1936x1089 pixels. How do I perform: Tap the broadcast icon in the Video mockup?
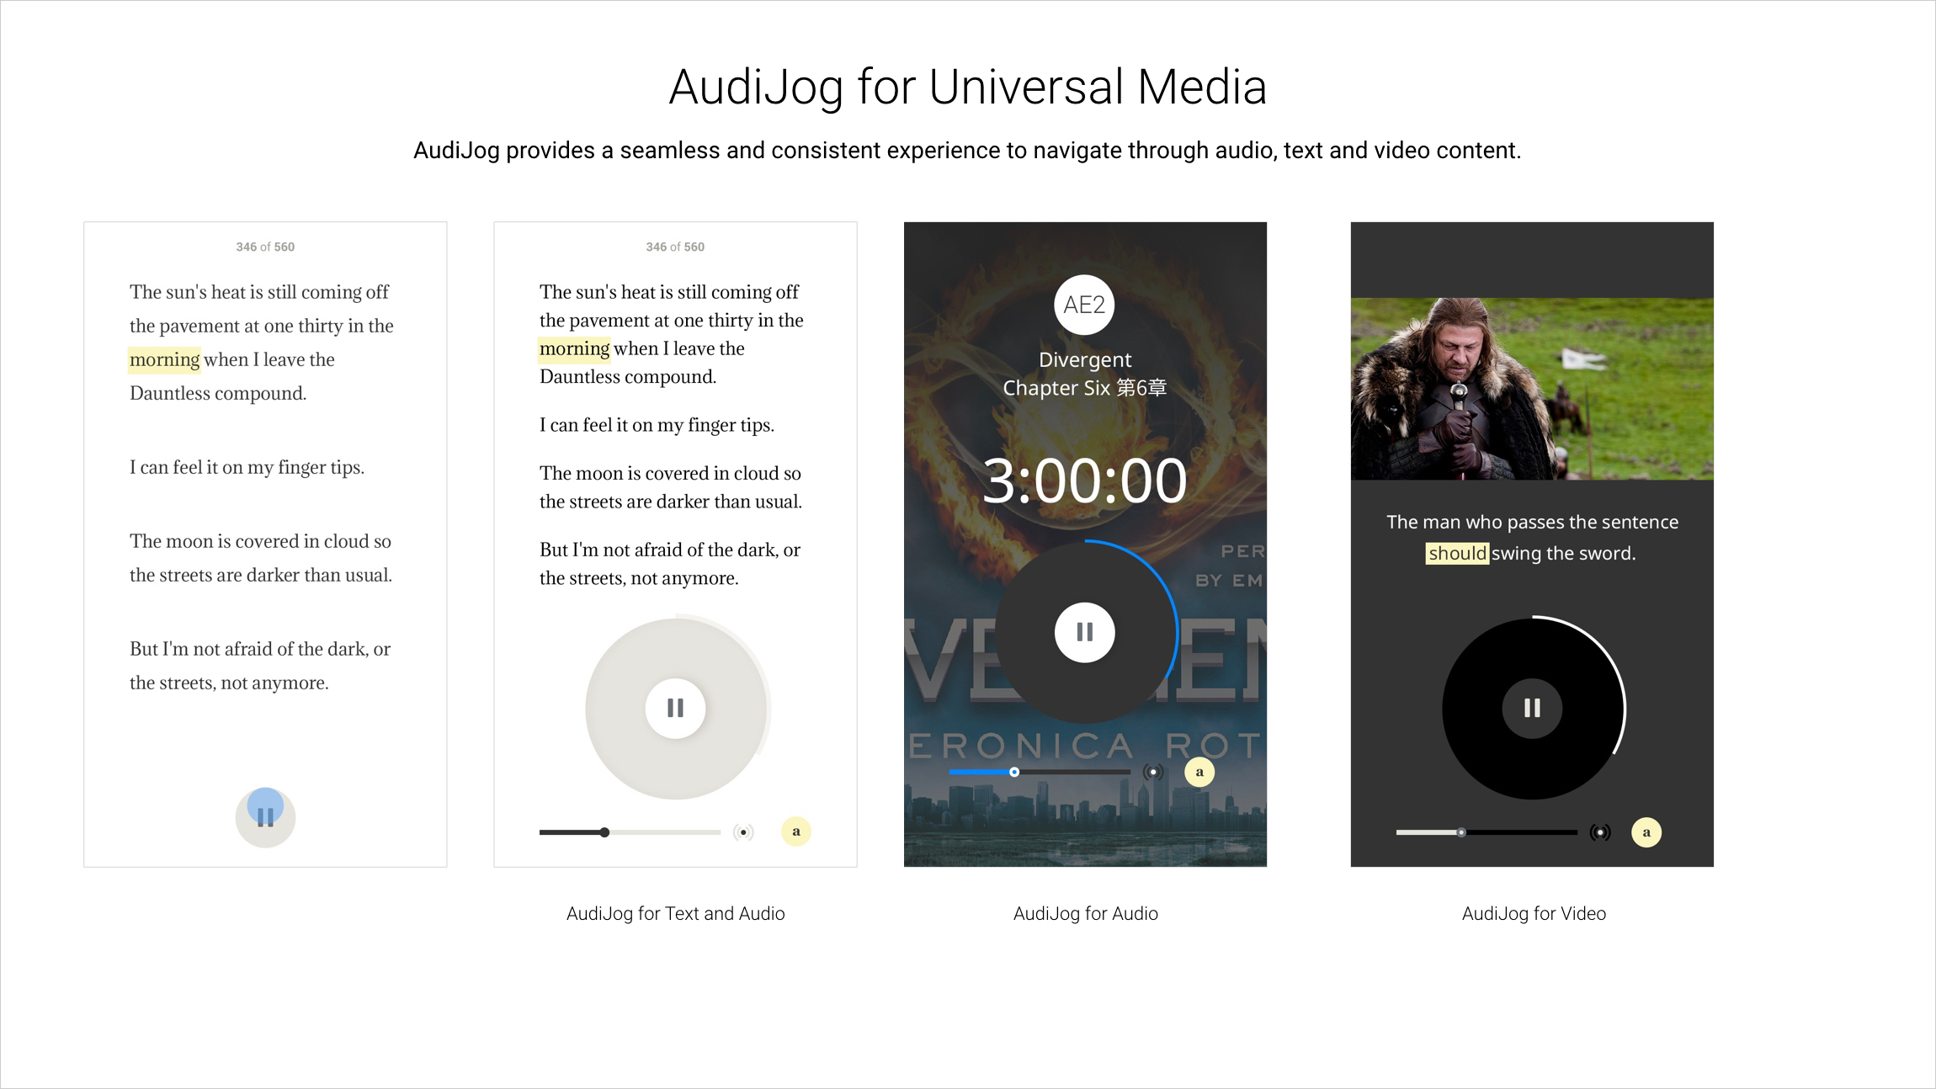pos(1599,832)
